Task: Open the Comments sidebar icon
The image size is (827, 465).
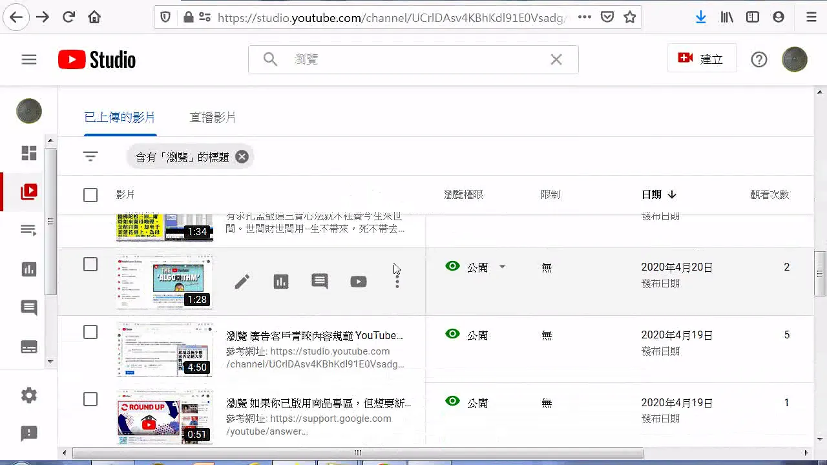Action: (29, 308)
